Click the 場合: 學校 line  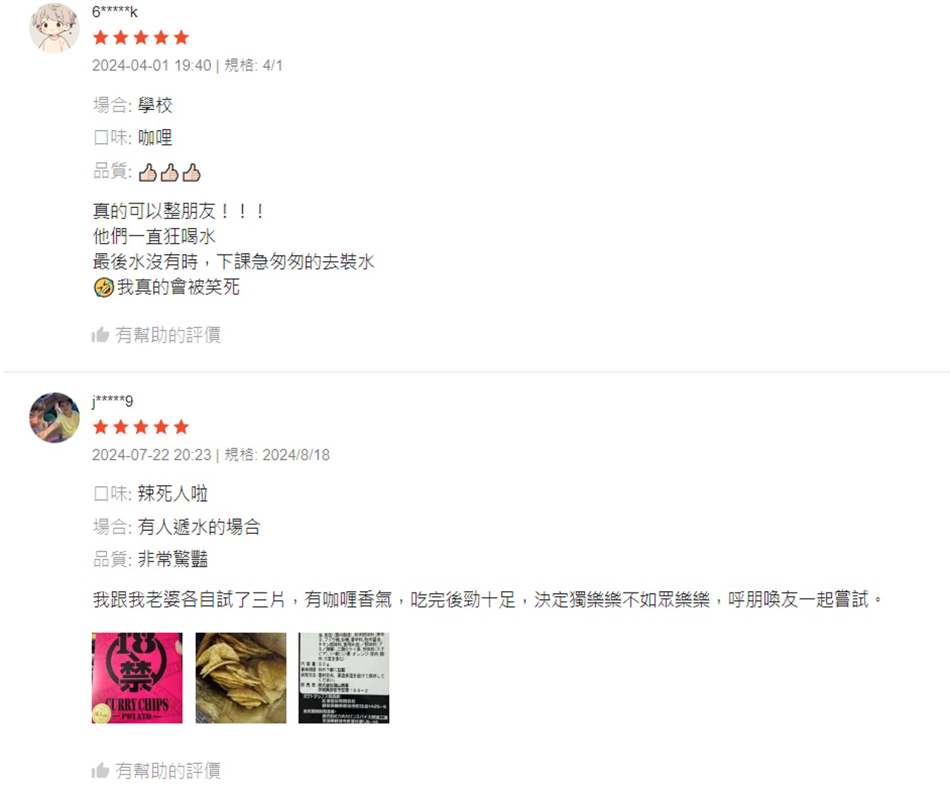[133, 105]
